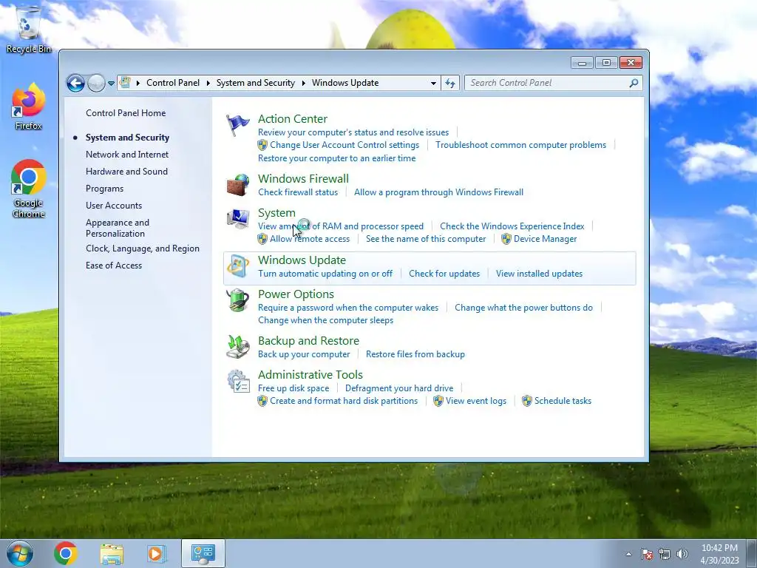Click Change when the computer sleeps
This screenshot has width=757, height=568.
325,320
